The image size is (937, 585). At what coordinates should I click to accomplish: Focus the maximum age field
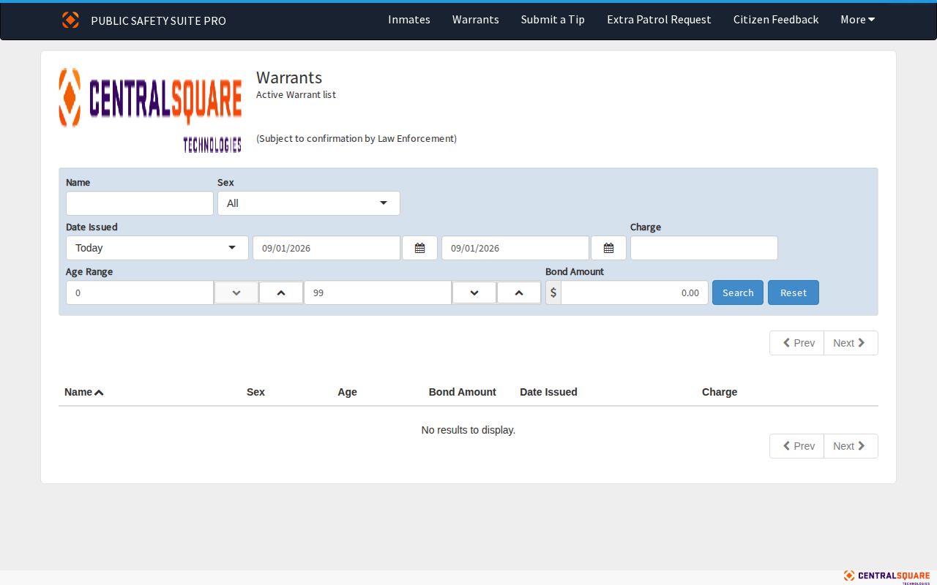point(378,292)
